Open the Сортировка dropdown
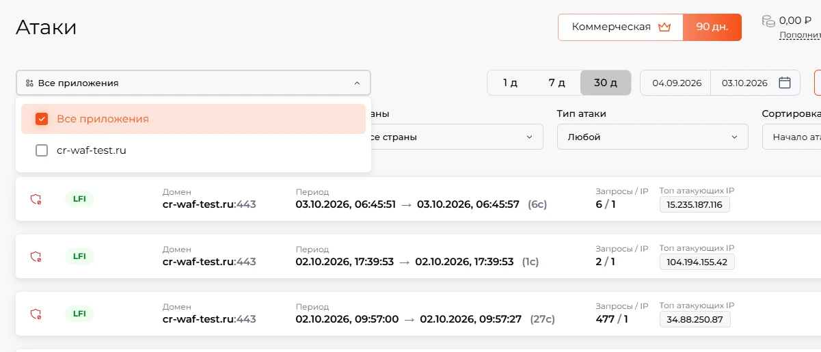 point(792,137)
